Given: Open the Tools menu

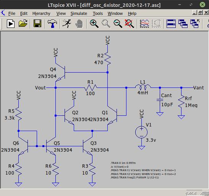Looking at the screenshot, I should [98, 13].
